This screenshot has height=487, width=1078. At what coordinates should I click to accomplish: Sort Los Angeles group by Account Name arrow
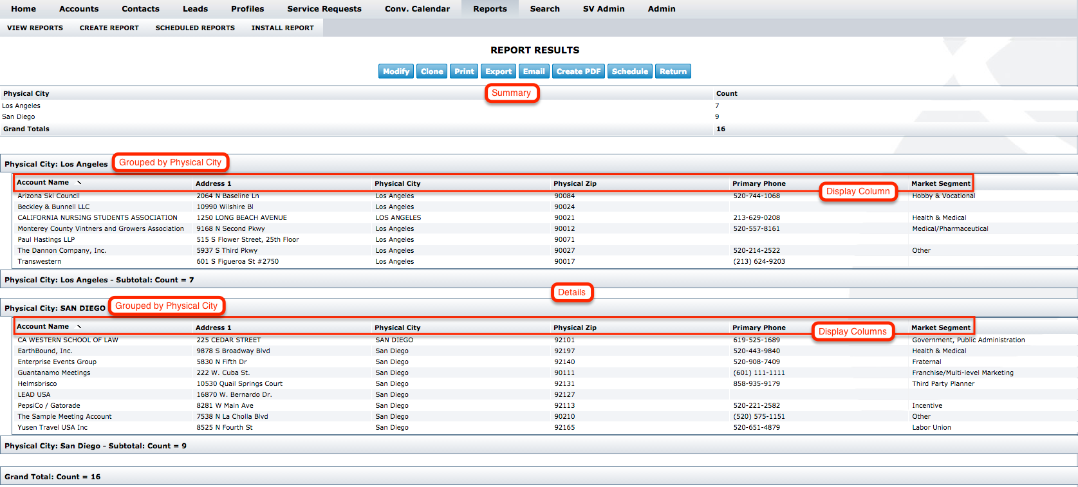(x=79, y=183)
